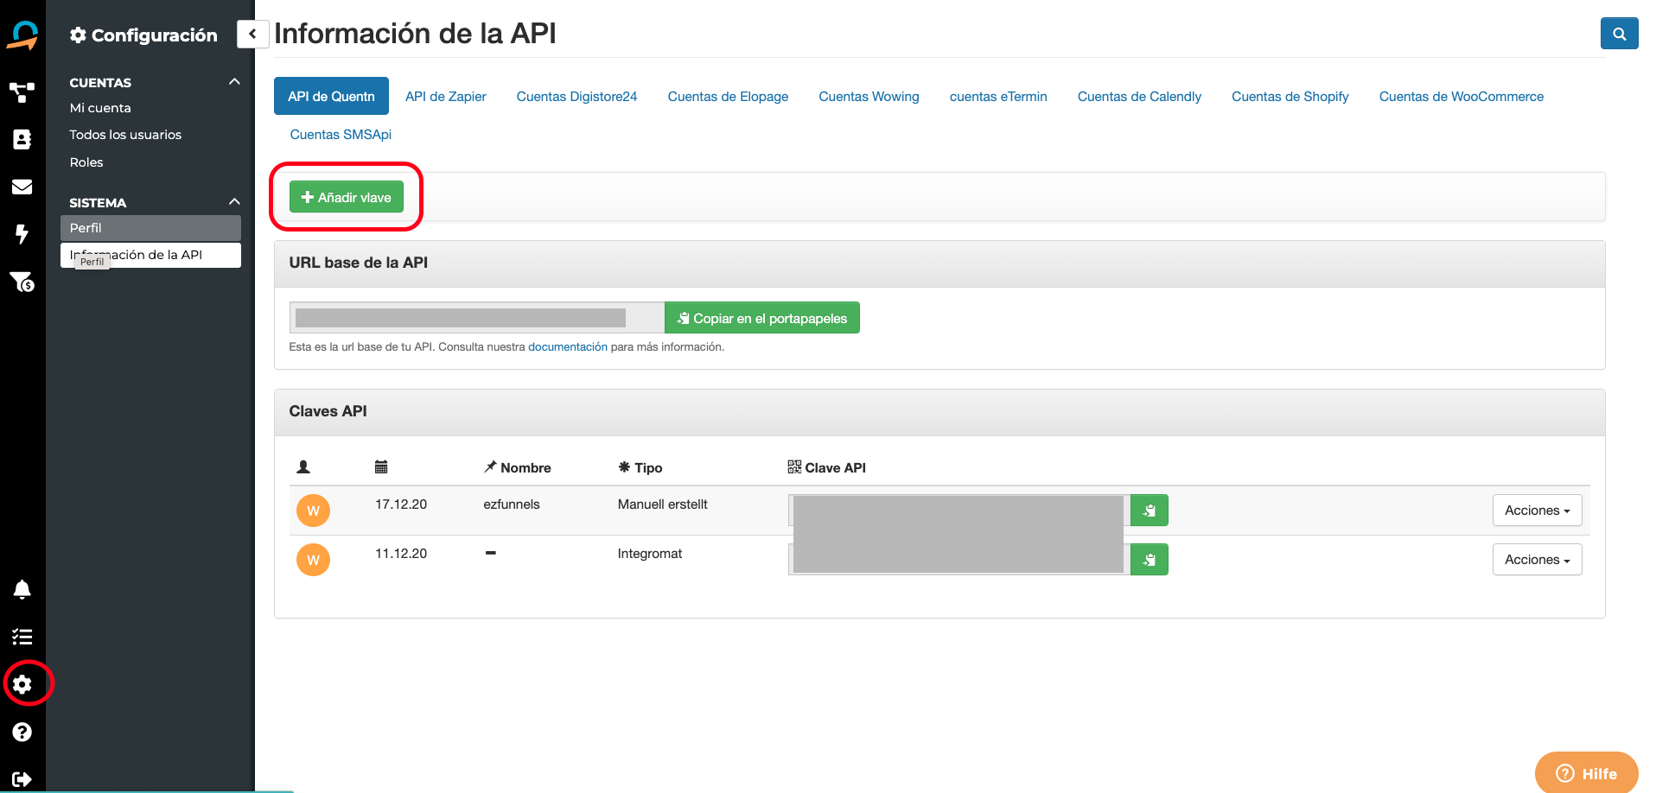This screenshot has width=1656, height=793.
Task: Open the campaigns flow icon in sidebar
Action: 22,92
